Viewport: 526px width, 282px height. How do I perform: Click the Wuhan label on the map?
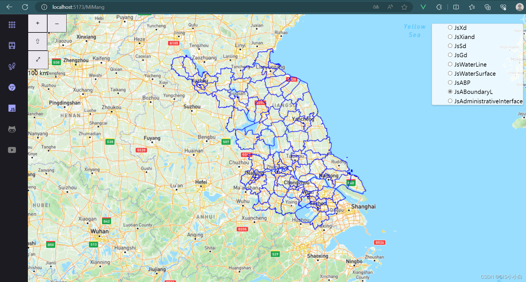click(100, 231)
